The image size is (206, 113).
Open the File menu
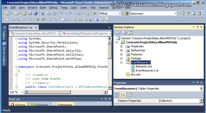[5, 8]
